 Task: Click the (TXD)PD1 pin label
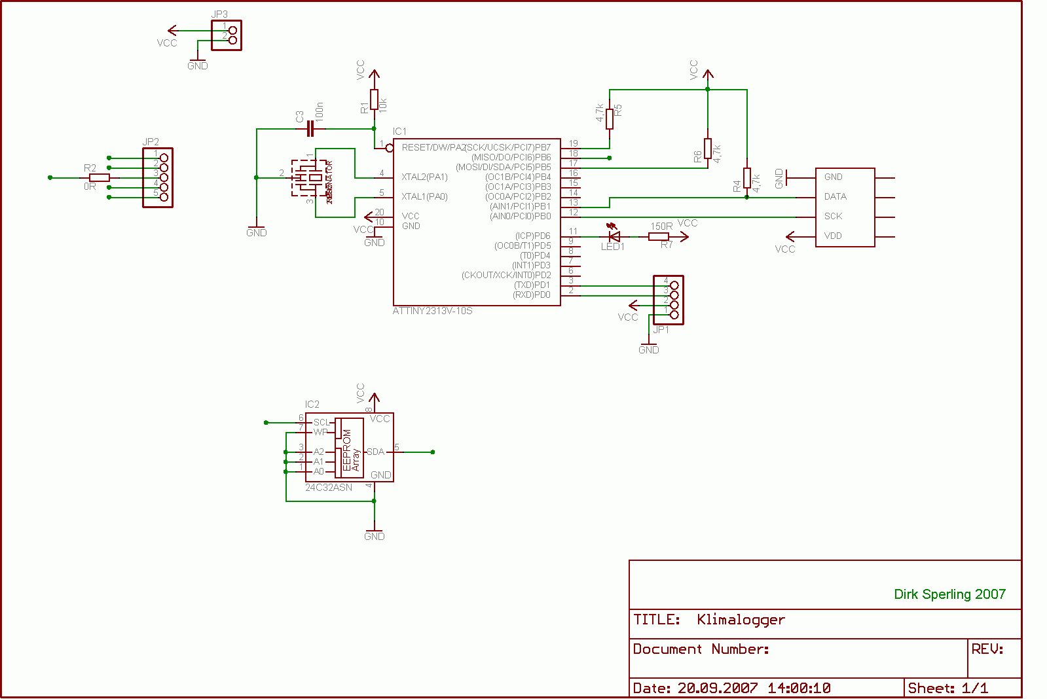[532, 285]
